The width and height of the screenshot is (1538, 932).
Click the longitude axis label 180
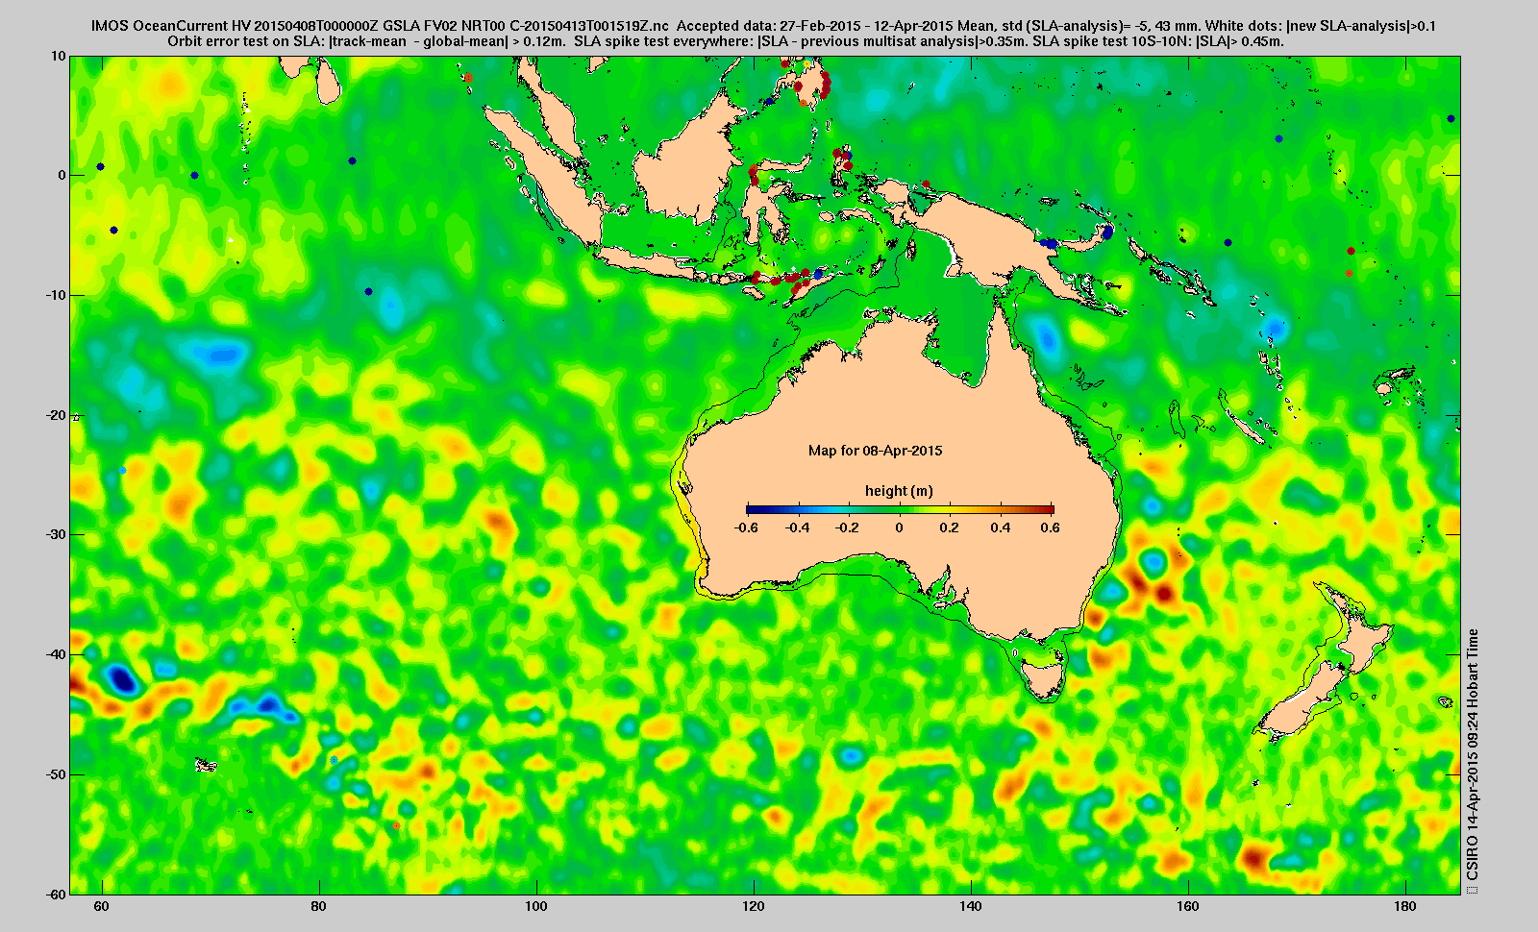[1405, 907]
